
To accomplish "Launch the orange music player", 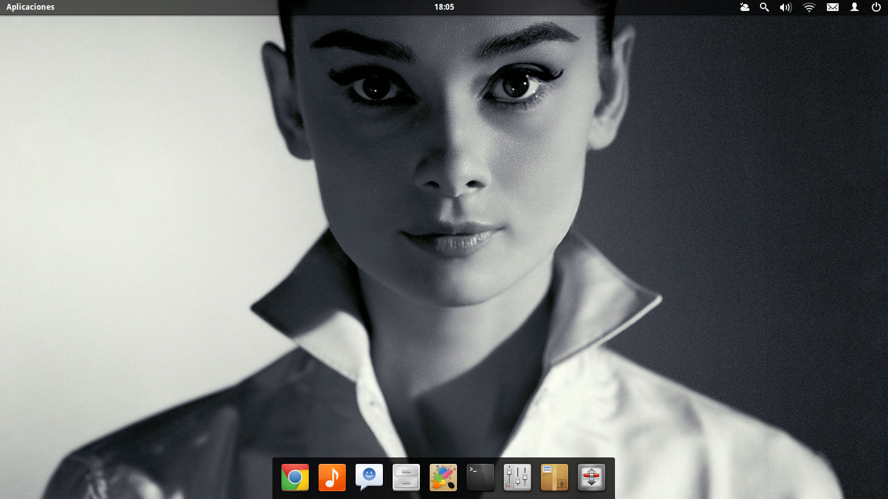I will 332,478.
